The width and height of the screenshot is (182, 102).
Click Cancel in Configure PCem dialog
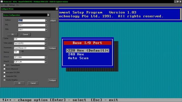pos(33,83)
